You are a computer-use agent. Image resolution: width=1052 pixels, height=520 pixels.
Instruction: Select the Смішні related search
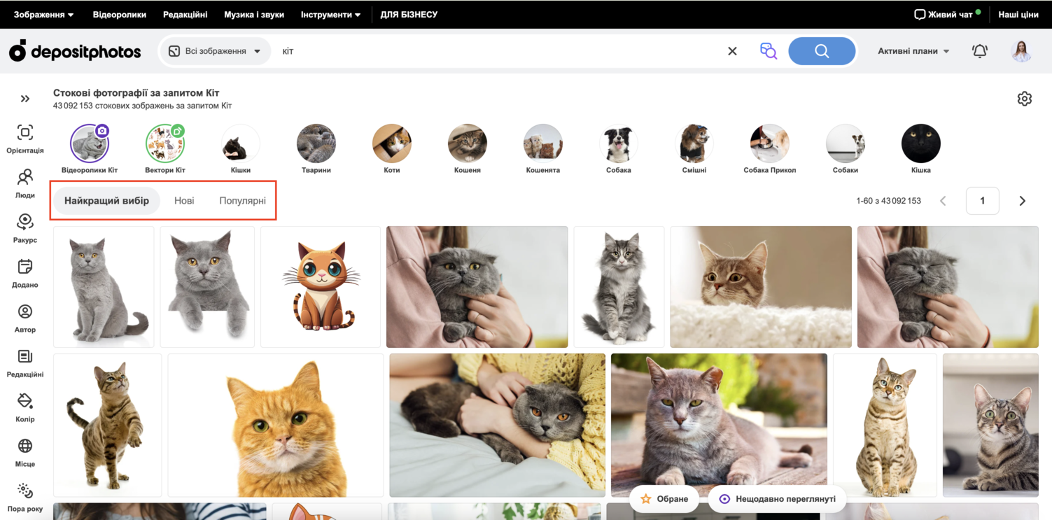click(x=694, y=148)
